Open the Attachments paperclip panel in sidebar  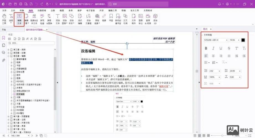(x=3, y=60)
